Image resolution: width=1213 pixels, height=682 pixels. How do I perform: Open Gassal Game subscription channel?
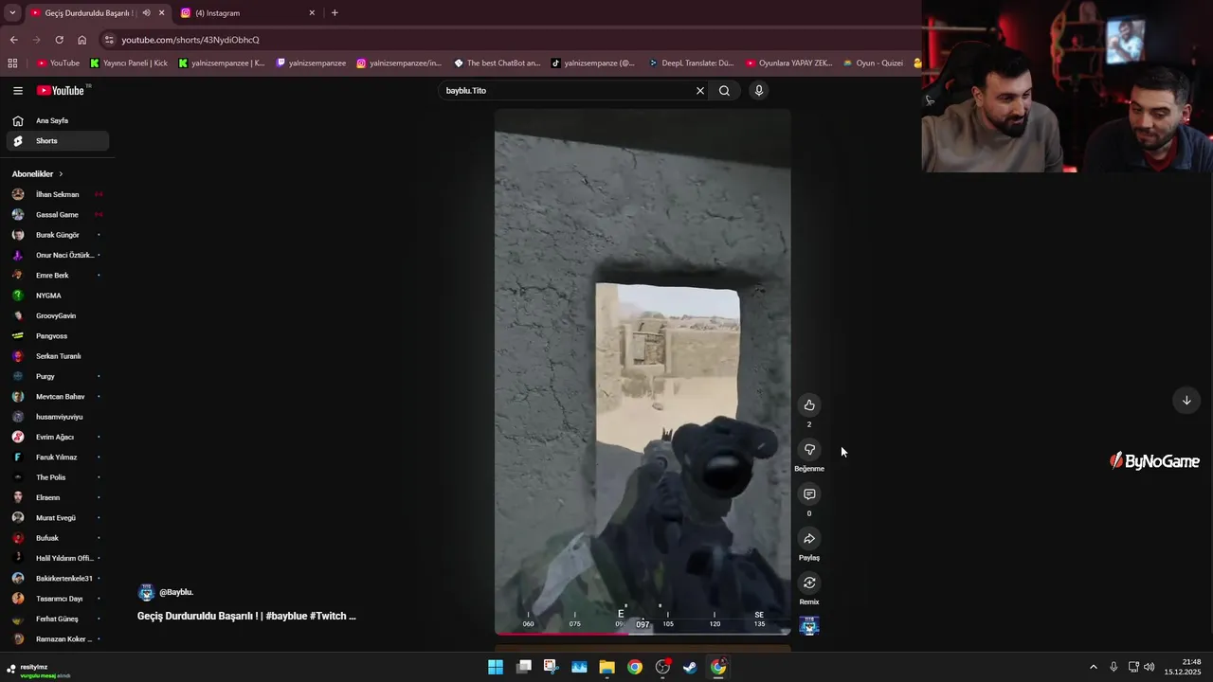tap(58, 215)
